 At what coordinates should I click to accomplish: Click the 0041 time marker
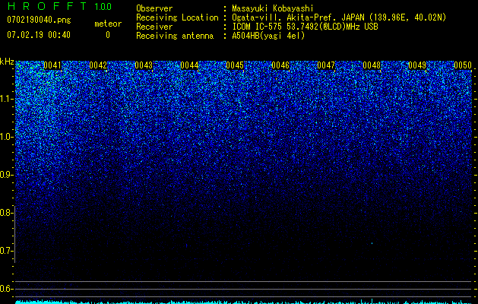[52, 65]
